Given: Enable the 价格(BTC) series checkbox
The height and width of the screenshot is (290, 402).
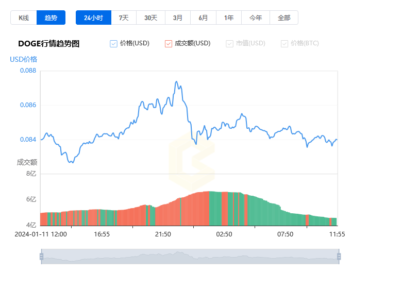Looking at the screenshot, I should point(284,44).
